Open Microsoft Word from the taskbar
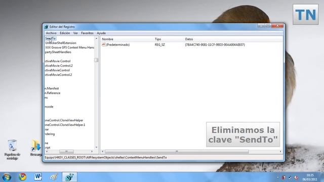 coord(38,177)
